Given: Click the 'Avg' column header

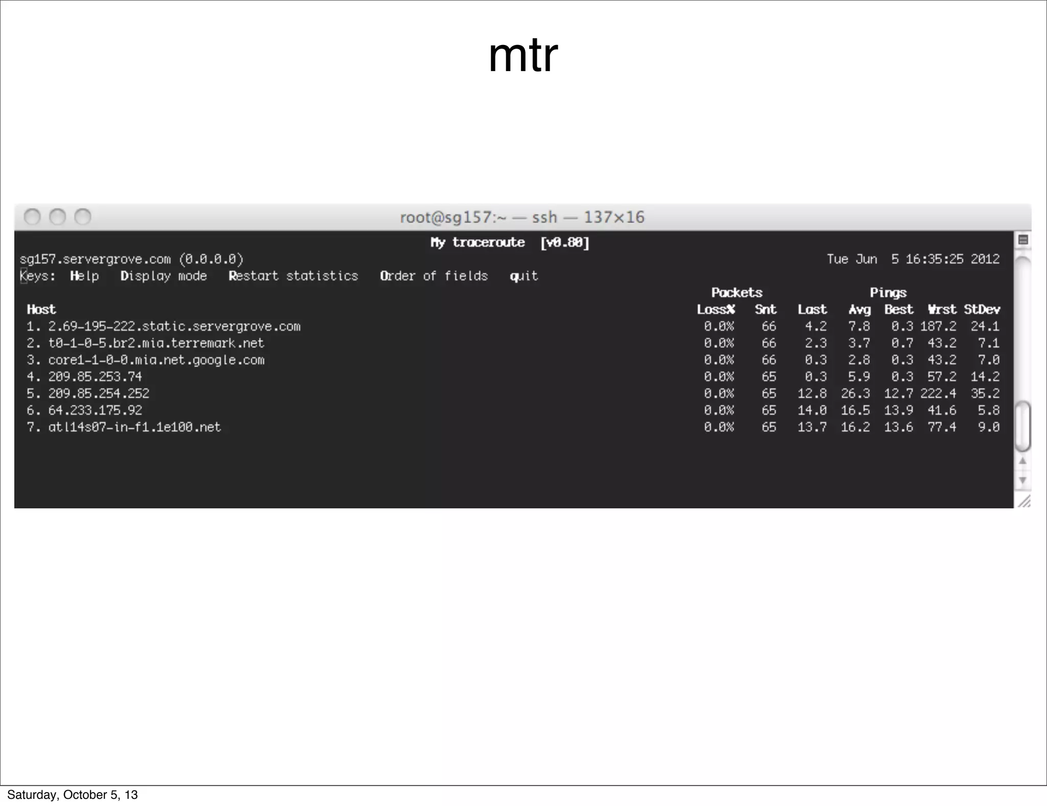Looking at the screenshot, I should click(x=859, y=309).
